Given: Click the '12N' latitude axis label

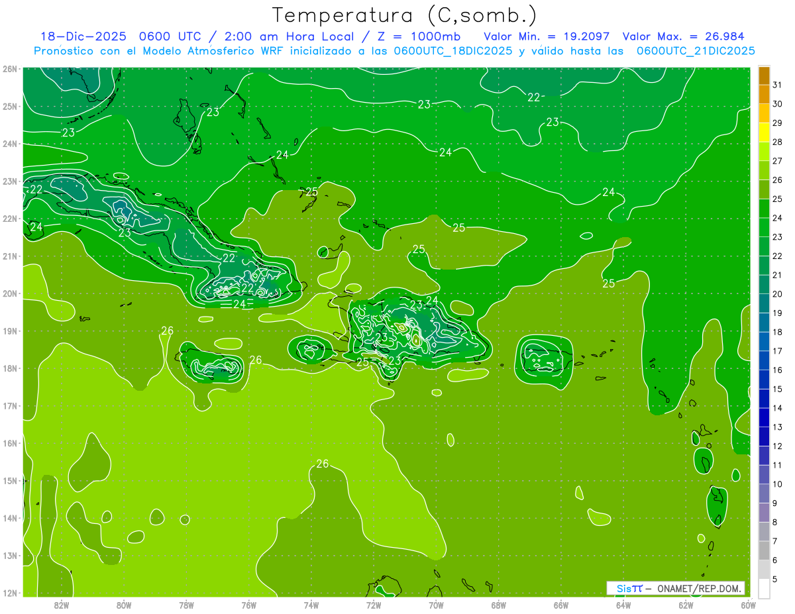Looking at the screenshot, I should 10,593.
